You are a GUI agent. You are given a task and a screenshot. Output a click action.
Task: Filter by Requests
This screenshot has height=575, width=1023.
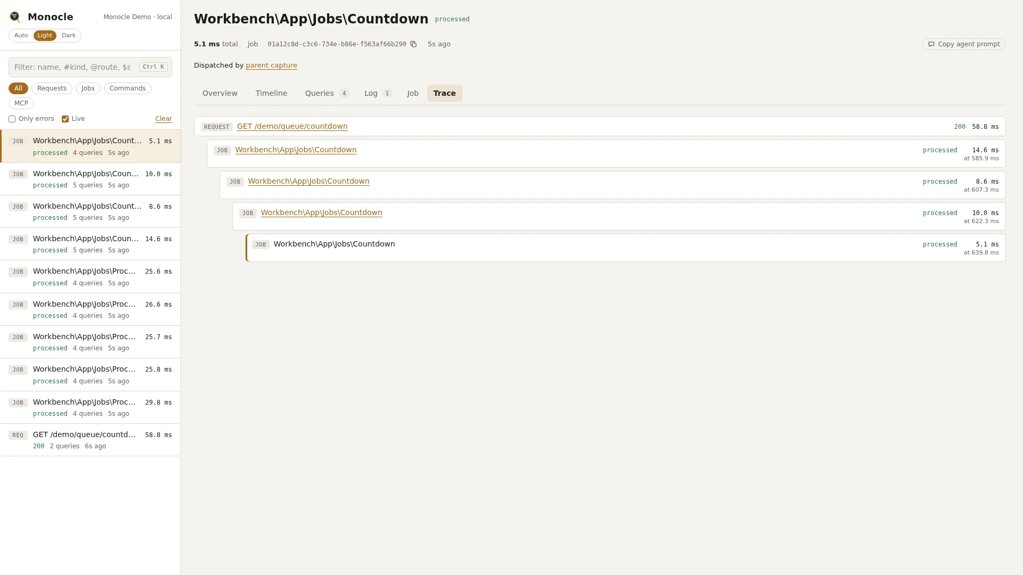coord(52,88)
